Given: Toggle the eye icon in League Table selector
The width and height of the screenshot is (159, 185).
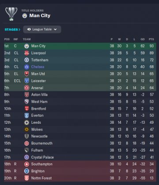Looking at the screenshot, I should click(x=29, y=30).
